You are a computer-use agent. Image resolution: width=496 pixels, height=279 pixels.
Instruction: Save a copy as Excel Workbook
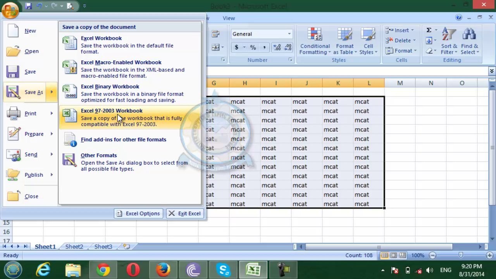coord(130,45)
